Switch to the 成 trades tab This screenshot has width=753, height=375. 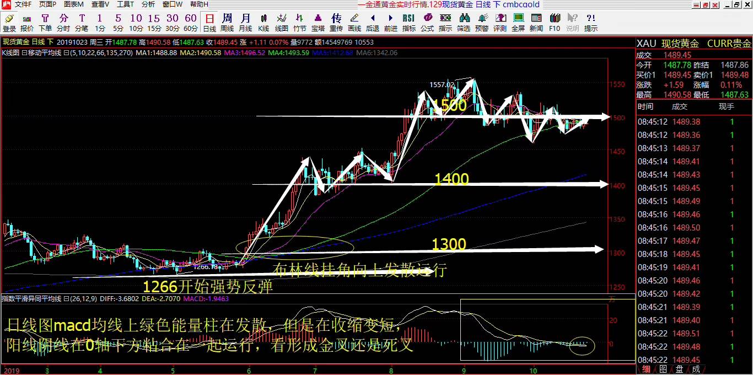coord(696,369)
